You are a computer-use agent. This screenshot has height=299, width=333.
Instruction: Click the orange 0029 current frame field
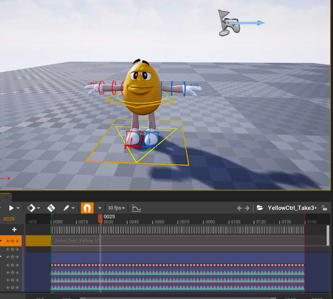(x=9, y=219)
